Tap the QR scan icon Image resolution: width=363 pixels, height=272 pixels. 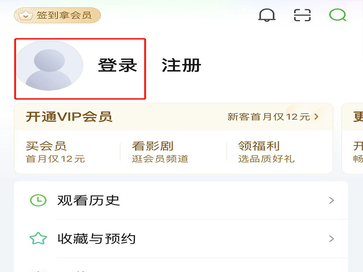coord(302,15)
